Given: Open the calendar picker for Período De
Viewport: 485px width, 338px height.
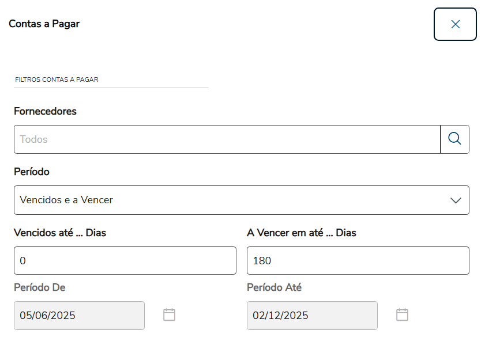Looking at the screenshot, I should click(169, 315).
